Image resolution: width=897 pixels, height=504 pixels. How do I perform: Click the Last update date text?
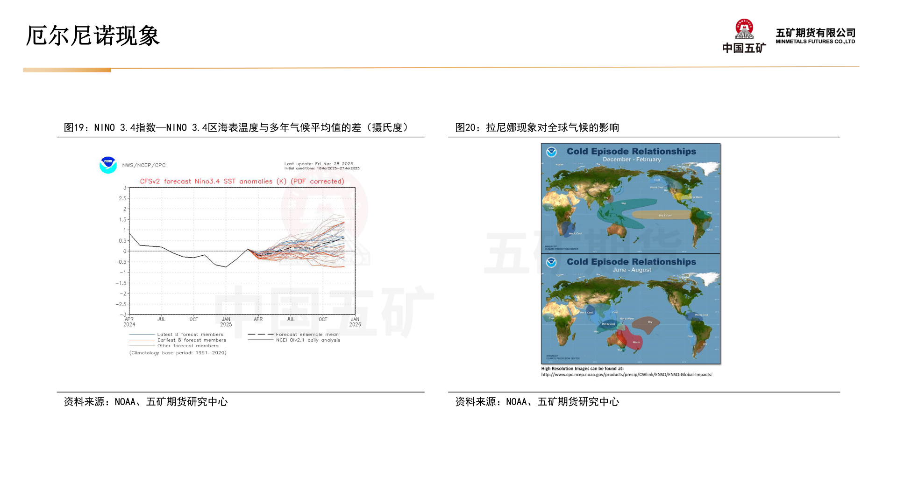click(x=319, y=164)
